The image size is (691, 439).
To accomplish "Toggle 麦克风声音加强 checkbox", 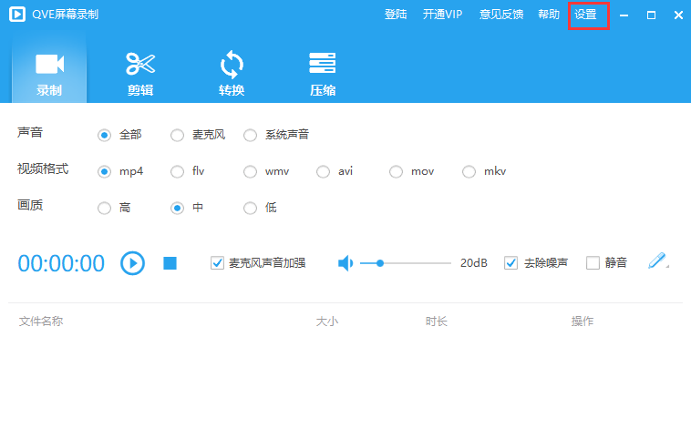I will point(217,263).
